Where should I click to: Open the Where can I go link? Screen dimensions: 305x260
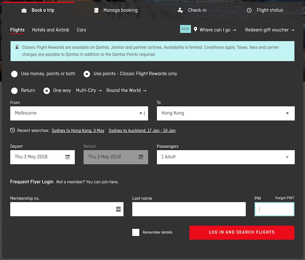pos(218,30)
